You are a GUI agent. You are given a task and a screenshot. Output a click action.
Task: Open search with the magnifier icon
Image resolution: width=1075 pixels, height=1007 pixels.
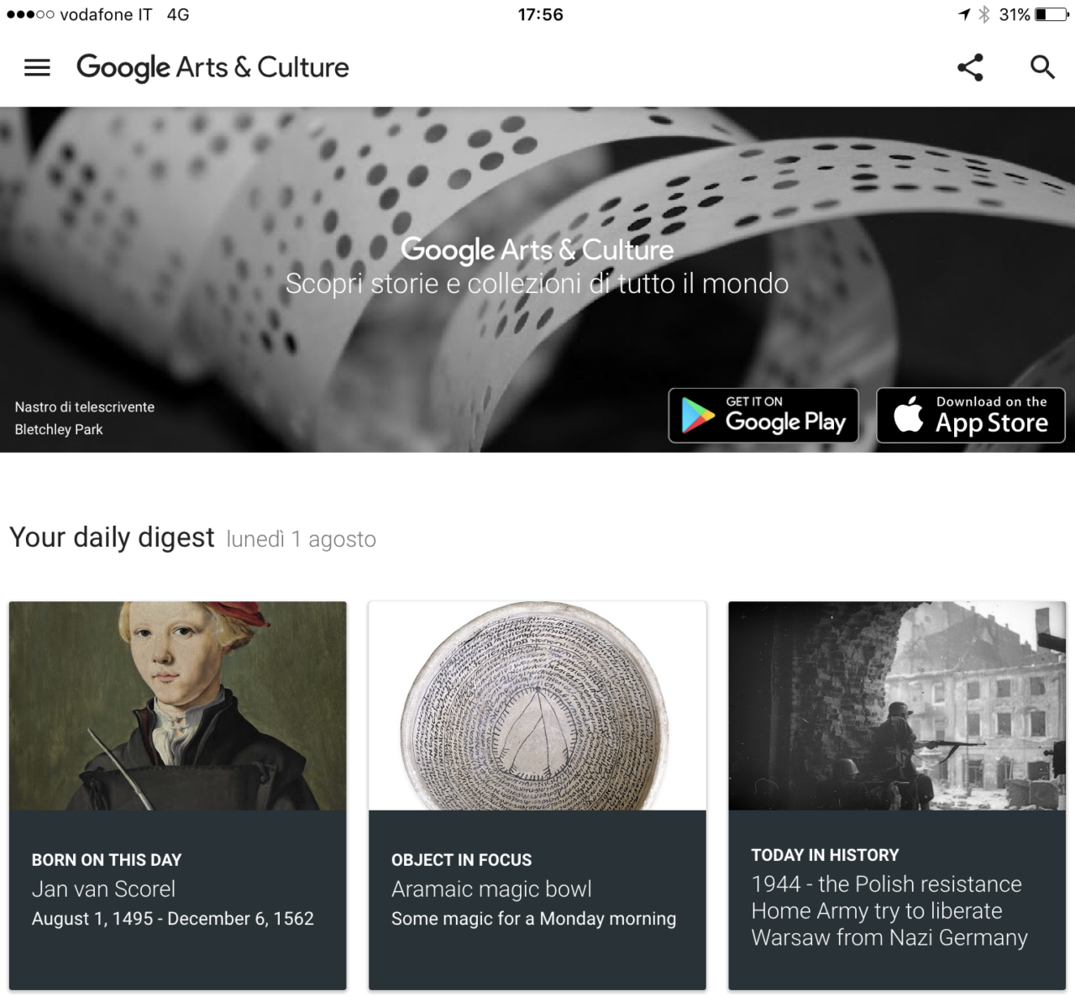point(1042,67)
